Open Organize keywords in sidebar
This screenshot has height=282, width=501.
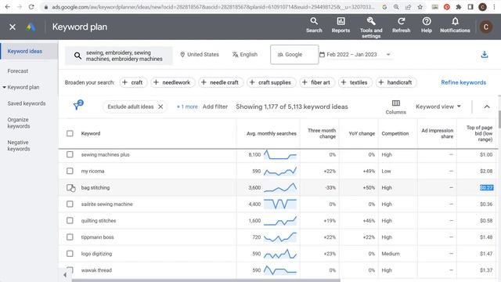[19, 123]
